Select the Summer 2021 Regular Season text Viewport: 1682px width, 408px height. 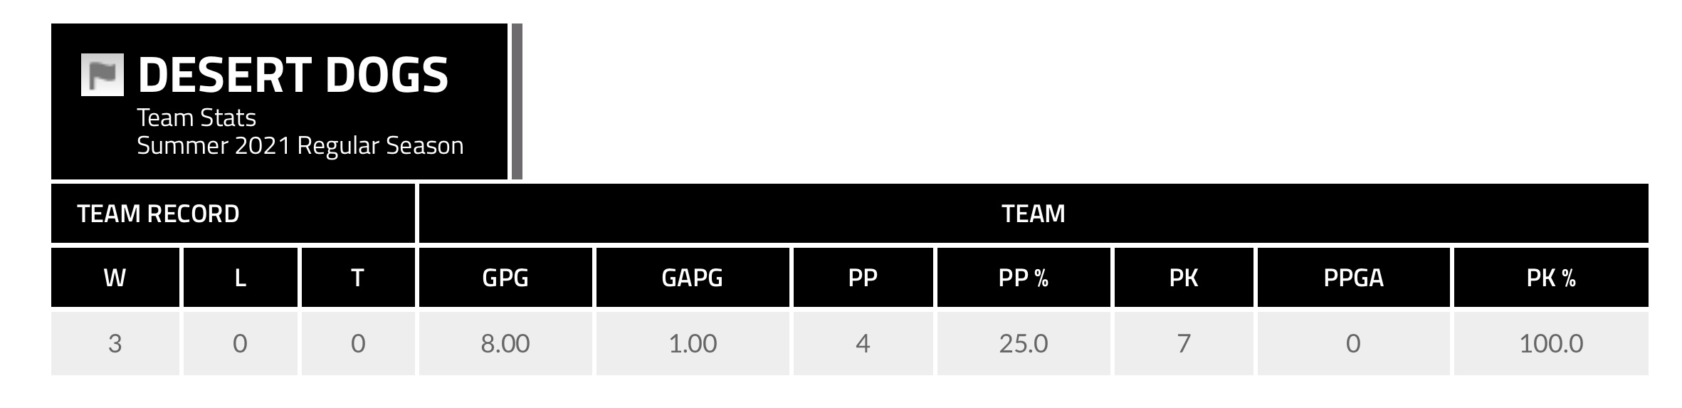[x=300, y=146]
